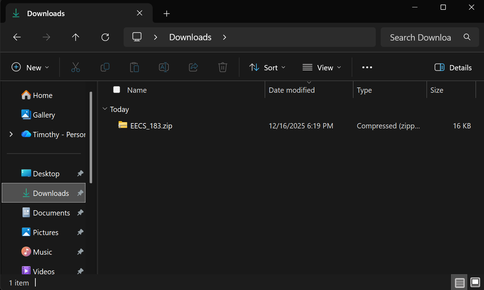
Task: Sort by the Name column header
Action: 137,90
